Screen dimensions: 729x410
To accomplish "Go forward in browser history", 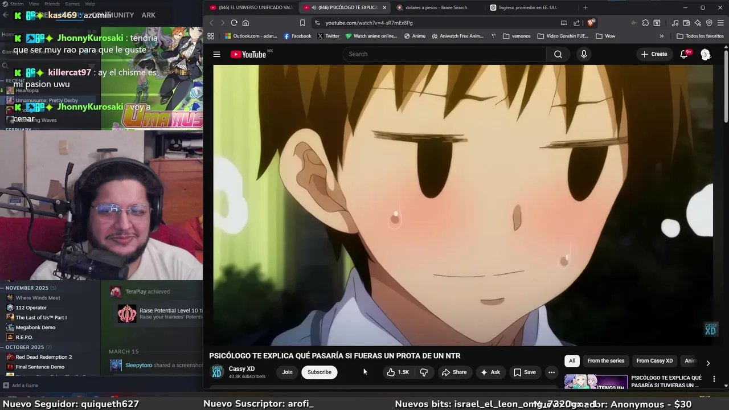I will [222, 23].
